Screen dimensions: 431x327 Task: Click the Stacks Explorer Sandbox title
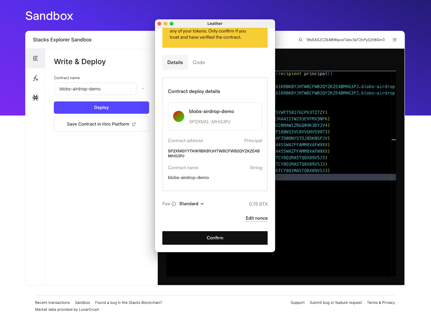click(x=62, y=40)
